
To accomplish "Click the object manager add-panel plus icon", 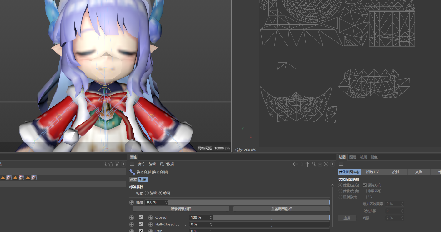I will pos(123,164).
